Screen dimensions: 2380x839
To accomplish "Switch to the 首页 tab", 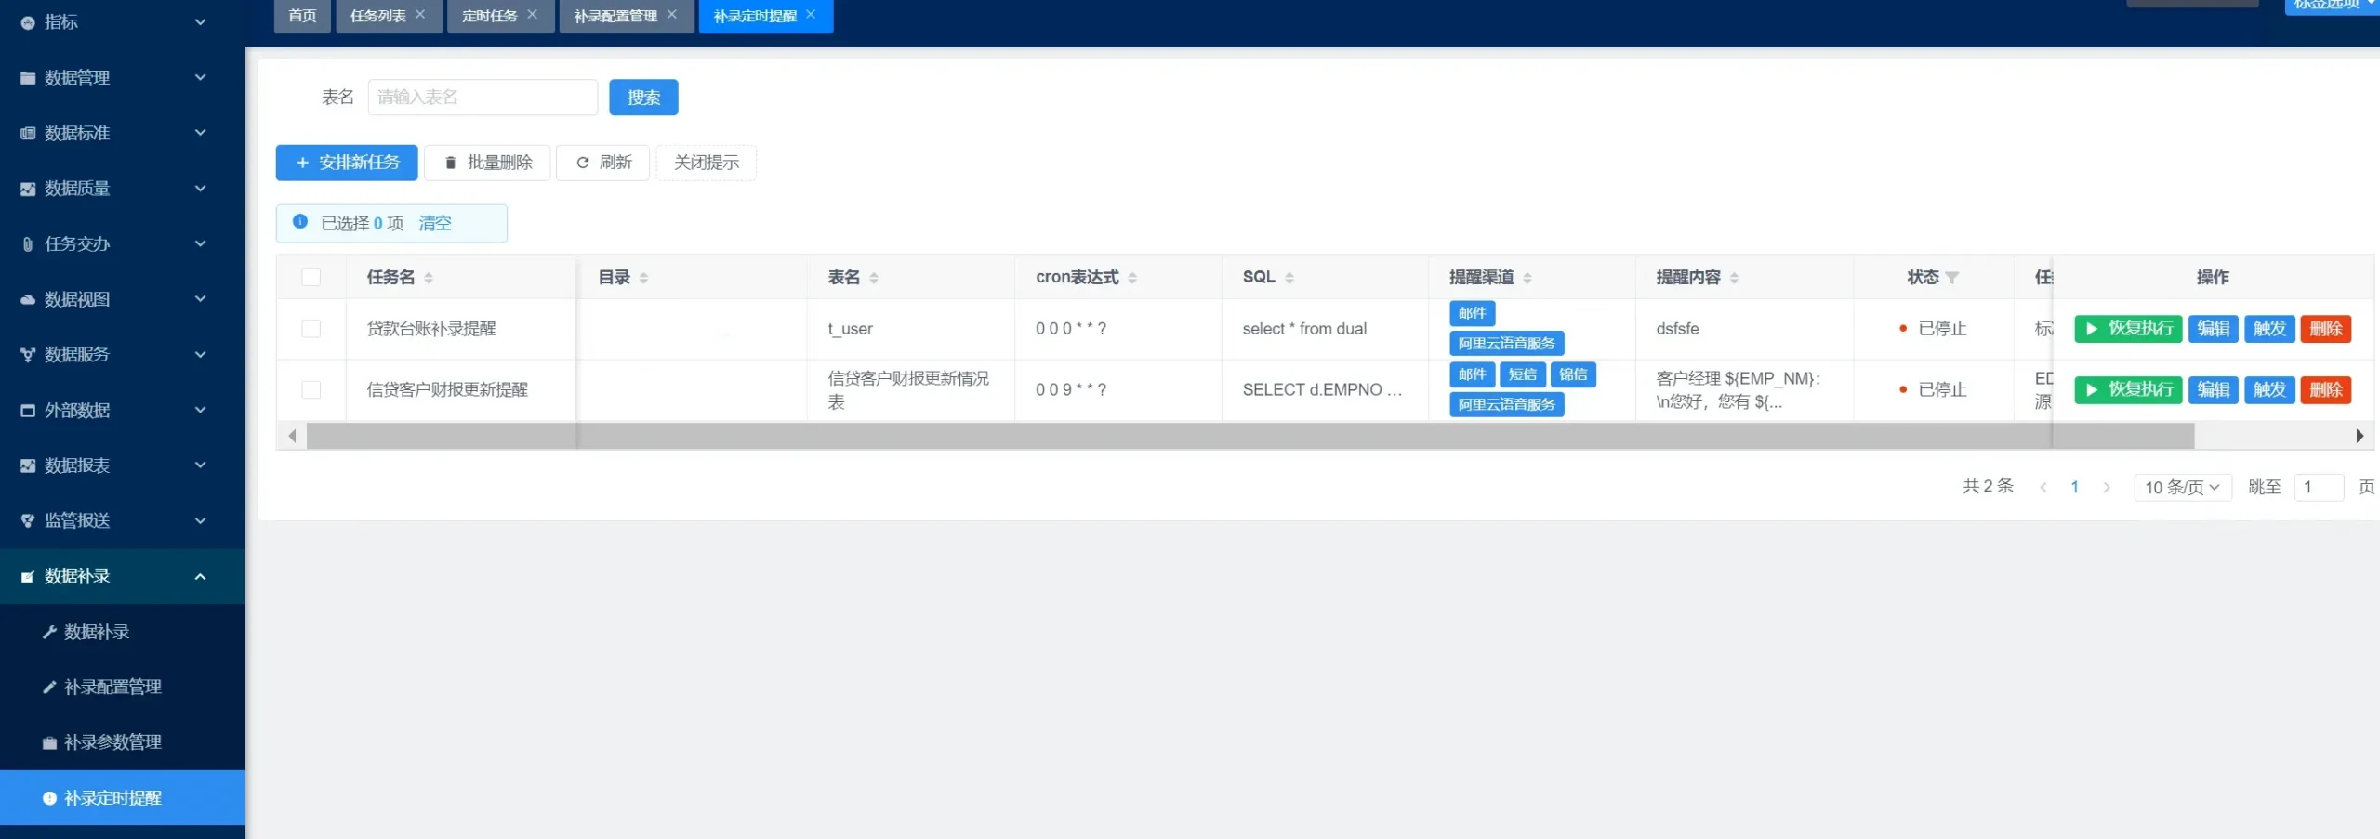I will tap(302, 16).
